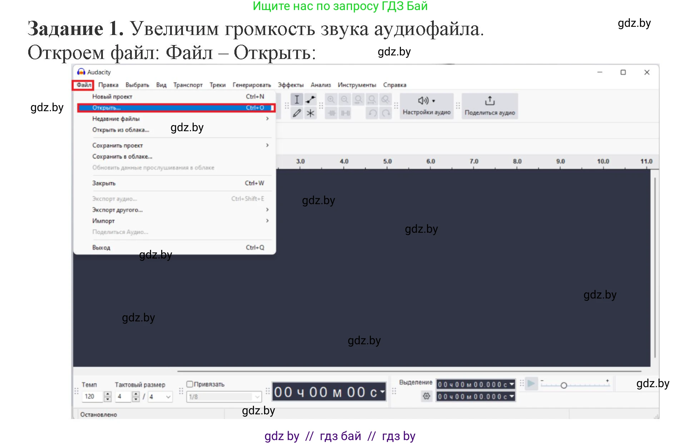The image size is (681, 444).
Task: Expand the Недавние файлы submenu
Action: click(116, 118)
